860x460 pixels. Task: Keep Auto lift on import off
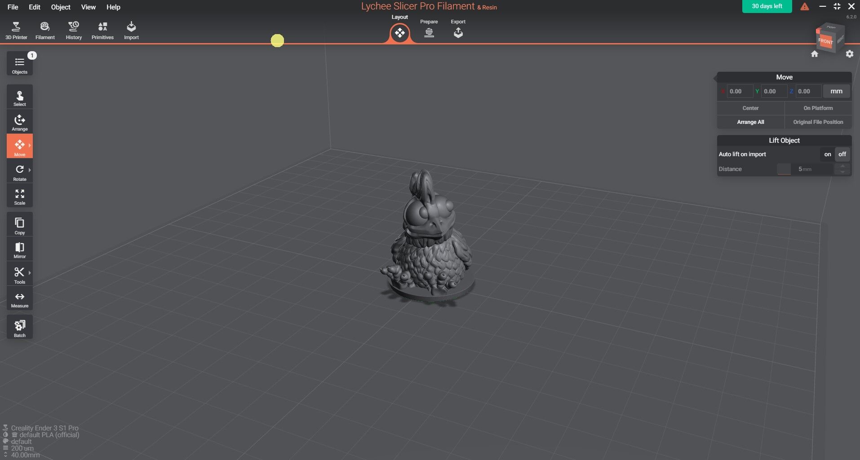click(842, 154)
